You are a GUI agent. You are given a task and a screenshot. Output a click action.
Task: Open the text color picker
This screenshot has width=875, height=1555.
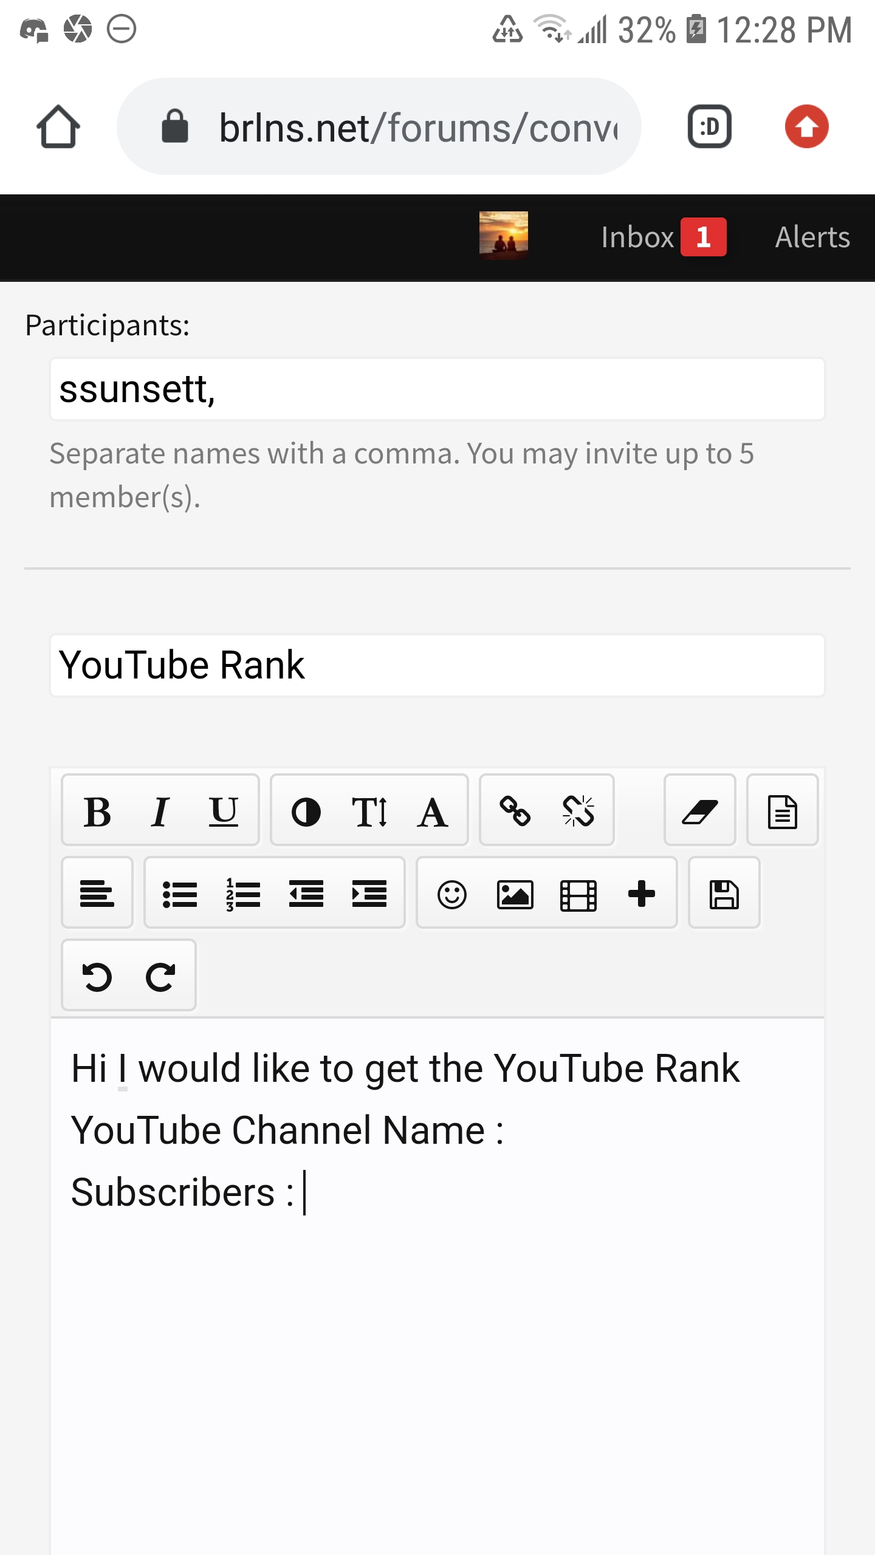[306, 812]
